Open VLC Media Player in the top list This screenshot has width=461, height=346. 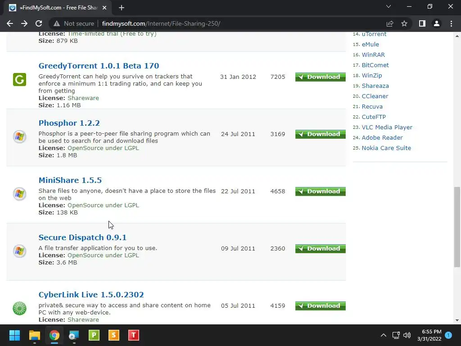point(387,127)
